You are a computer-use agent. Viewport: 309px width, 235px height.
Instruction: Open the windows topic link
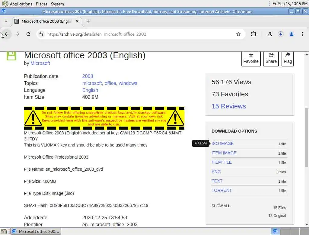128,83
